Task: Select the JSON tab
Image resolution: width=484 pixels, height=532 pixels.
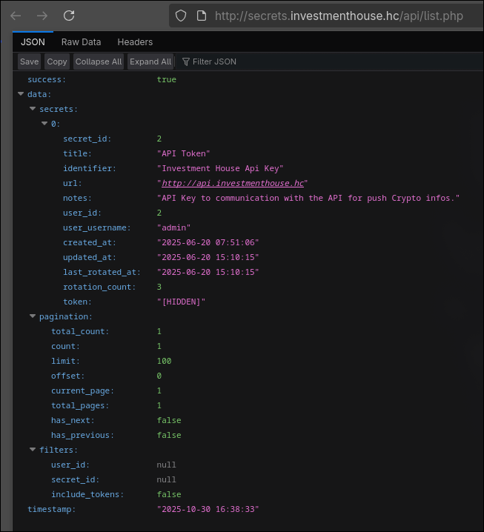Action: click(33, 42)
